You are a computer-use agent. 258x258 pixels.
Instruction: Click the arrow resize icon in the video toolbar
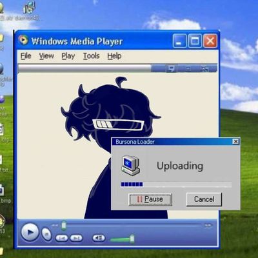coord(204,69)
